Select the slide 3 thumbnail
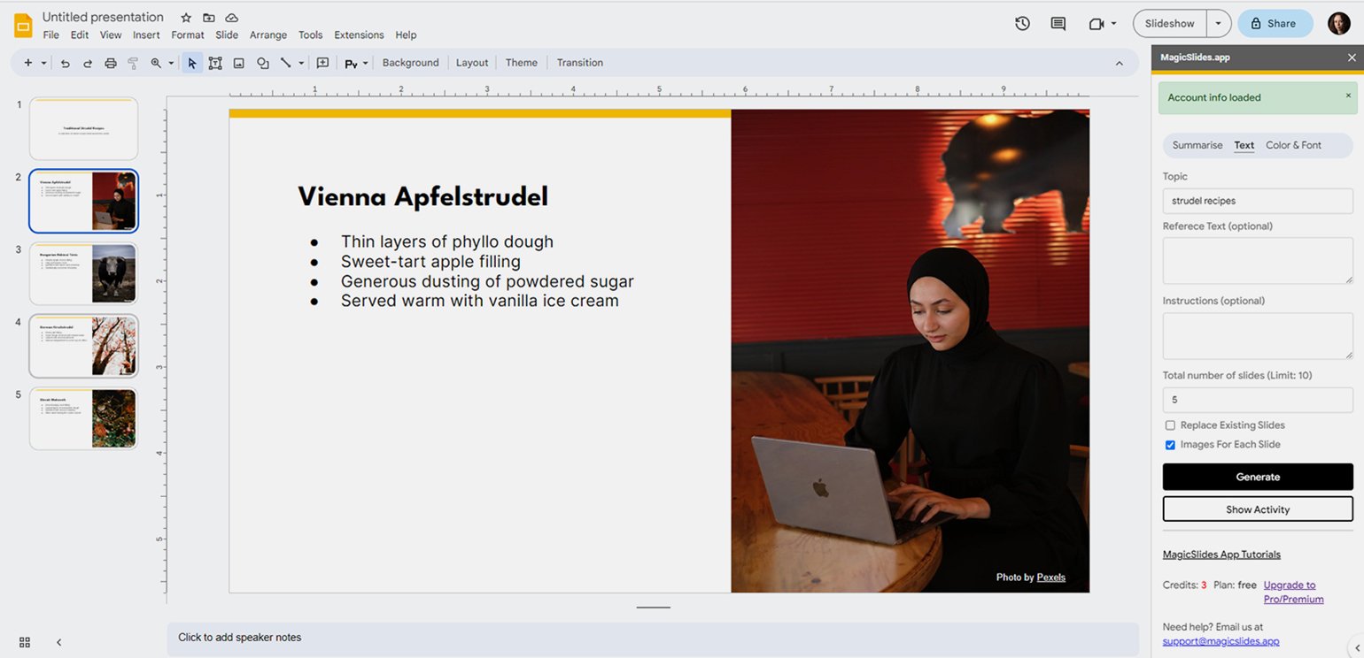This screenshot has height=658, width=1364. tap(83, 274)
